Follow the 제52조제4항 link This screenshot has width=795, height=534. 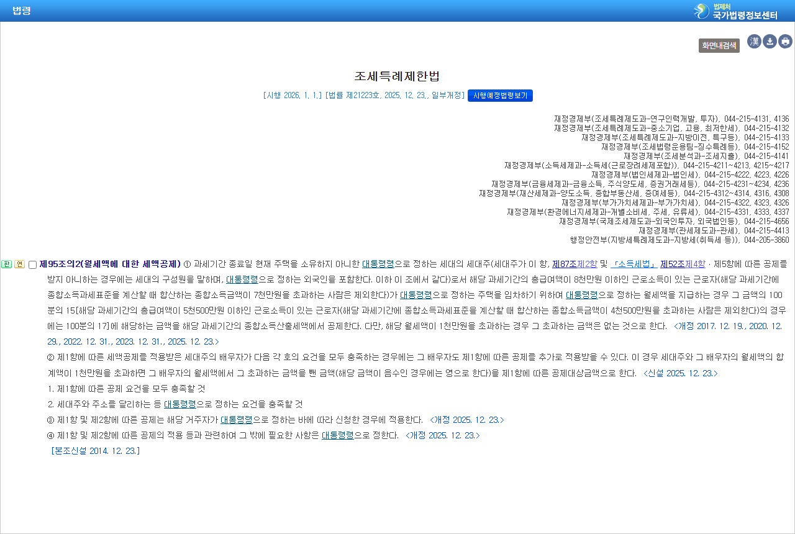tap(683, 264)
